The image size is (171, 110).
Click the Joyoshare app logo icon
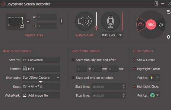tap(3, 4)
